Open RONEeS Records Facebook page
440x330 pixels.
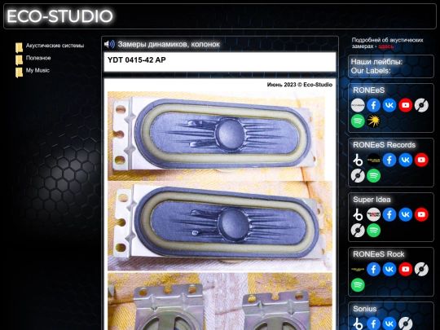[389, 160]
